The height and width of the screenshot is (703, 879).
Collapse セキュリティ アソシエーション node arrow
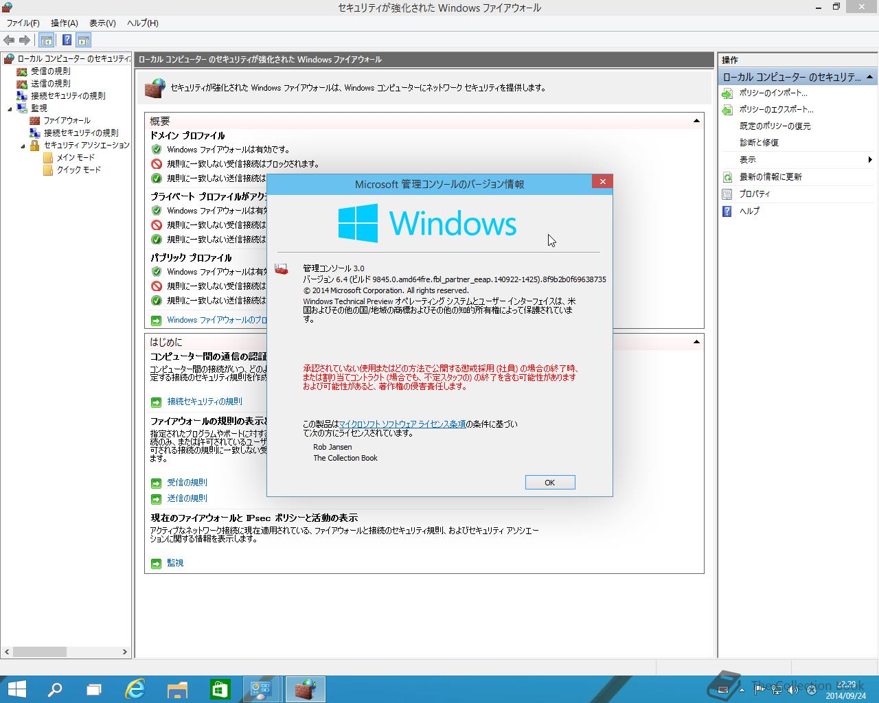(x=23, y=146)
